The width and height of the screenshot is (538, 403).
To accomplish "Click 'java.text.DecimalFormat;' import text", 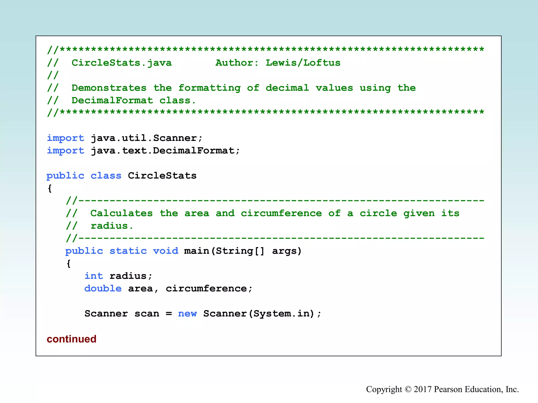I will 165,151.
